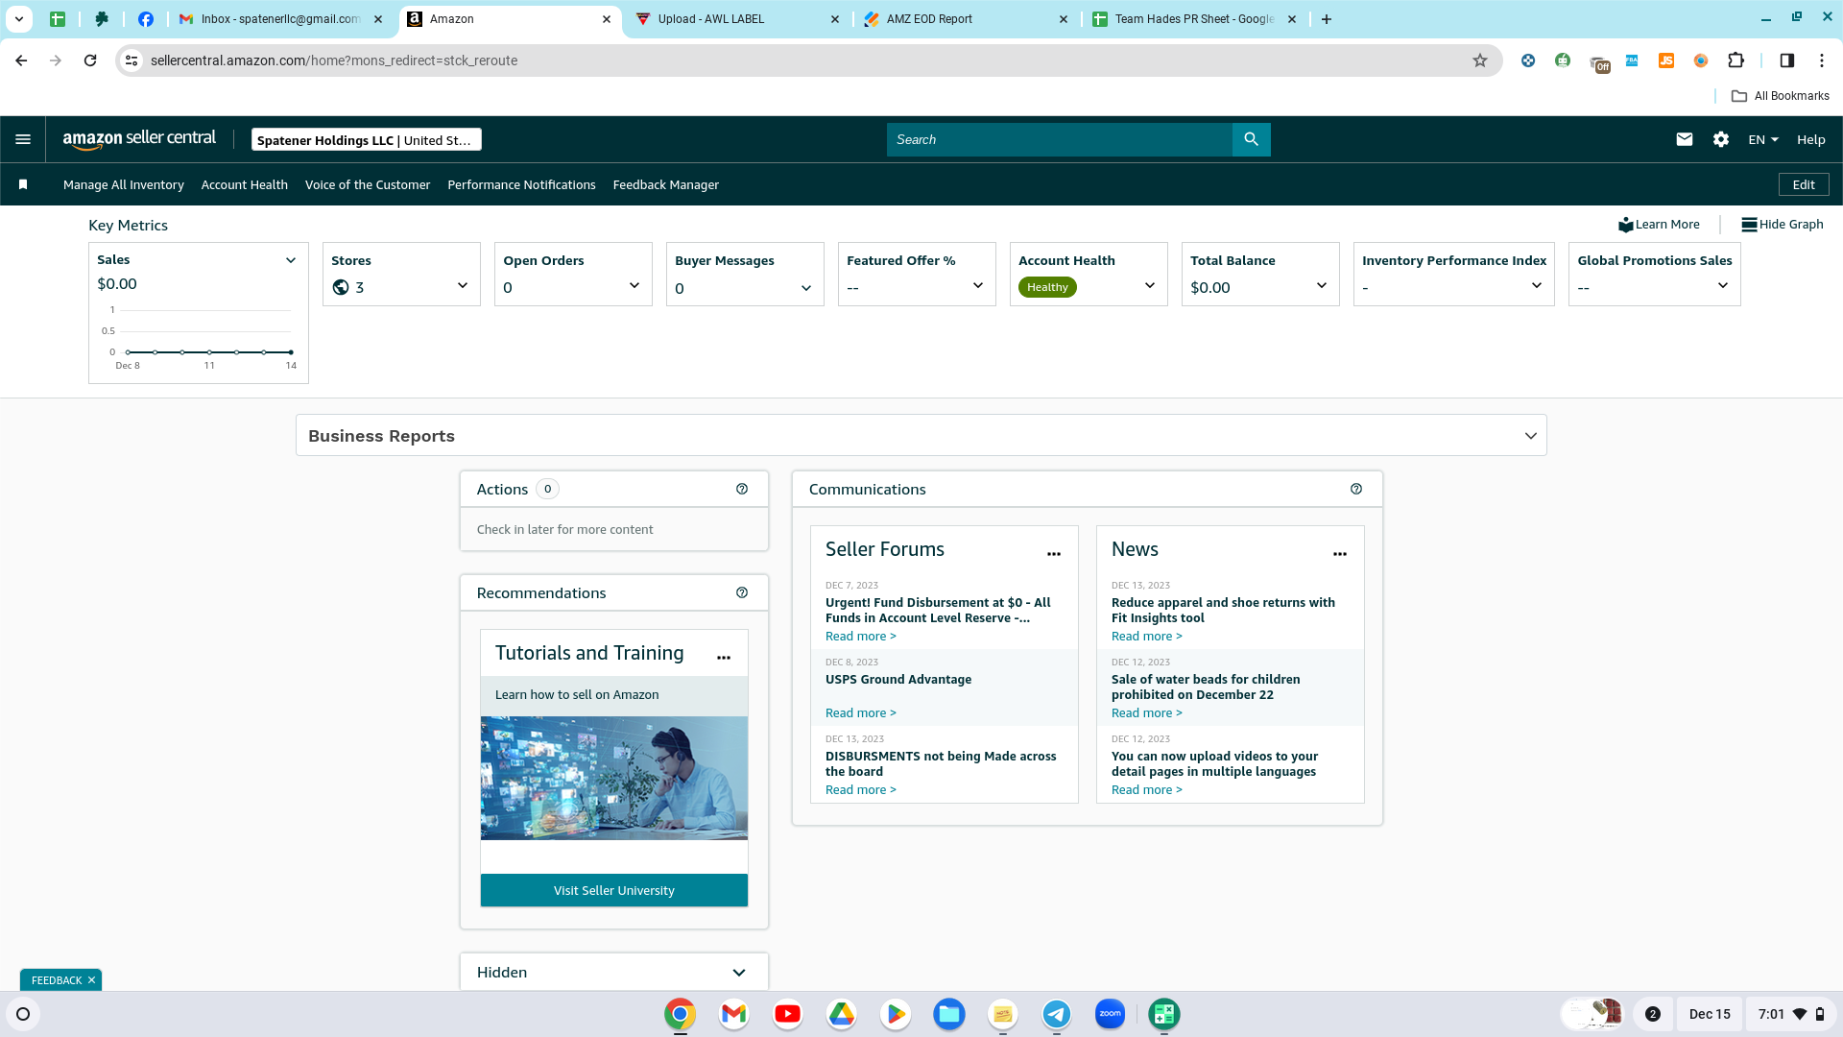1843x1037 pixels.
Task: Go to Account Health in nav bar
Action: (245, 184)
